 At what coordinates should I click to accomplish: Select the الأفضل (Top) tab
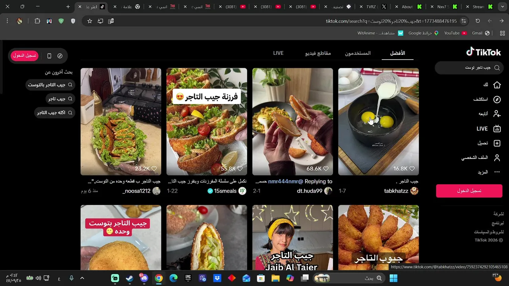click(x=398, y=53)
